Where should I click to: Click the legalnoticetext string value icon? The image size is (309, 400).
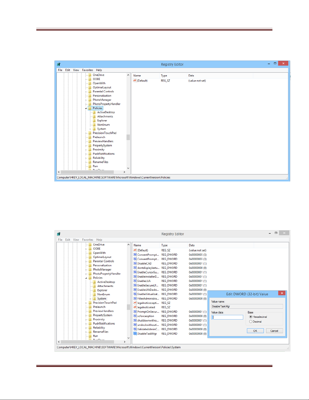(135, 307)
